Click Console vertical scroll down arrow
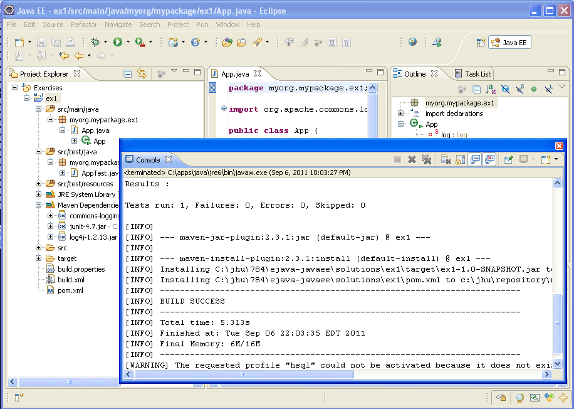574x409 pixels. 557,364
